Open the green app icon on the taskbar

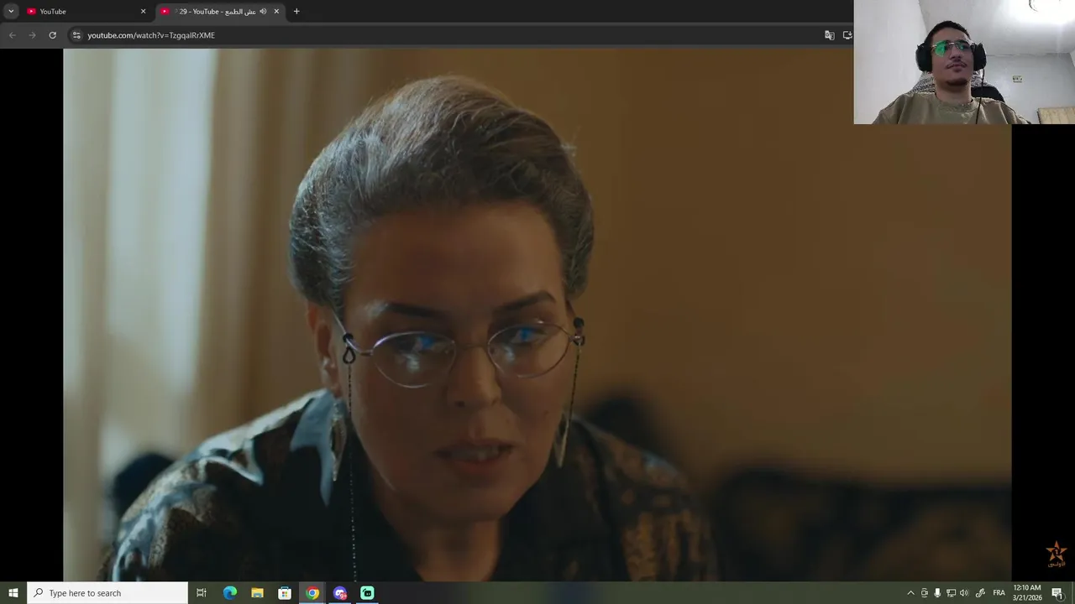[367, 593]
